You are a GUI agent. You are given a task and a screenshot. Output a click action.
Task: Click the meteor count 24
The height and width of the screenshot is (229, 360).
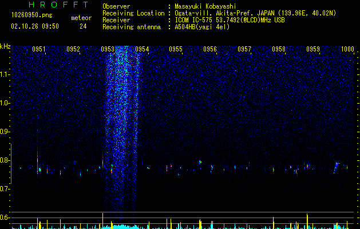coord(83,26)
